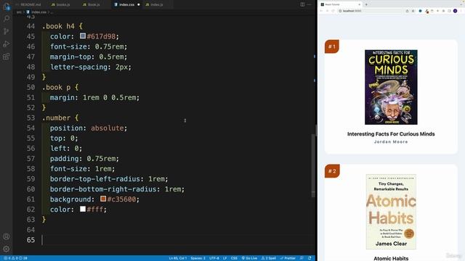Switch to the books.js tab
465x261 pixels.
(x=61, y=4)
